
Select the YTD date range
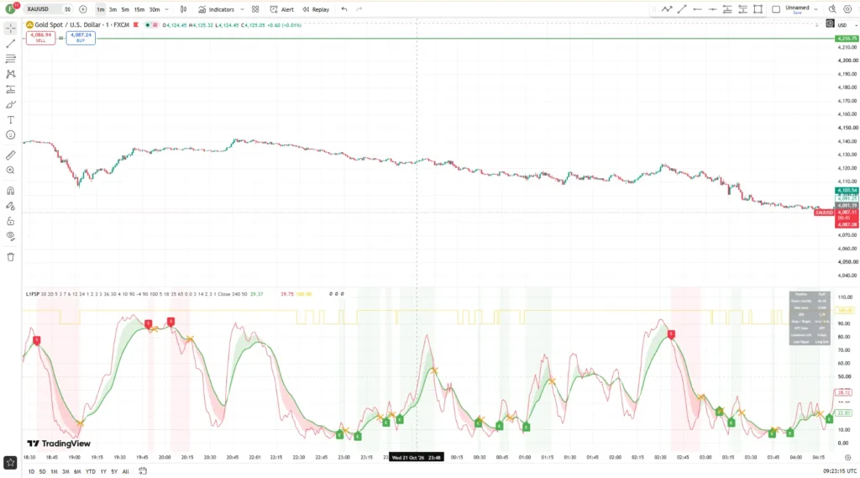tap(91, 471)
